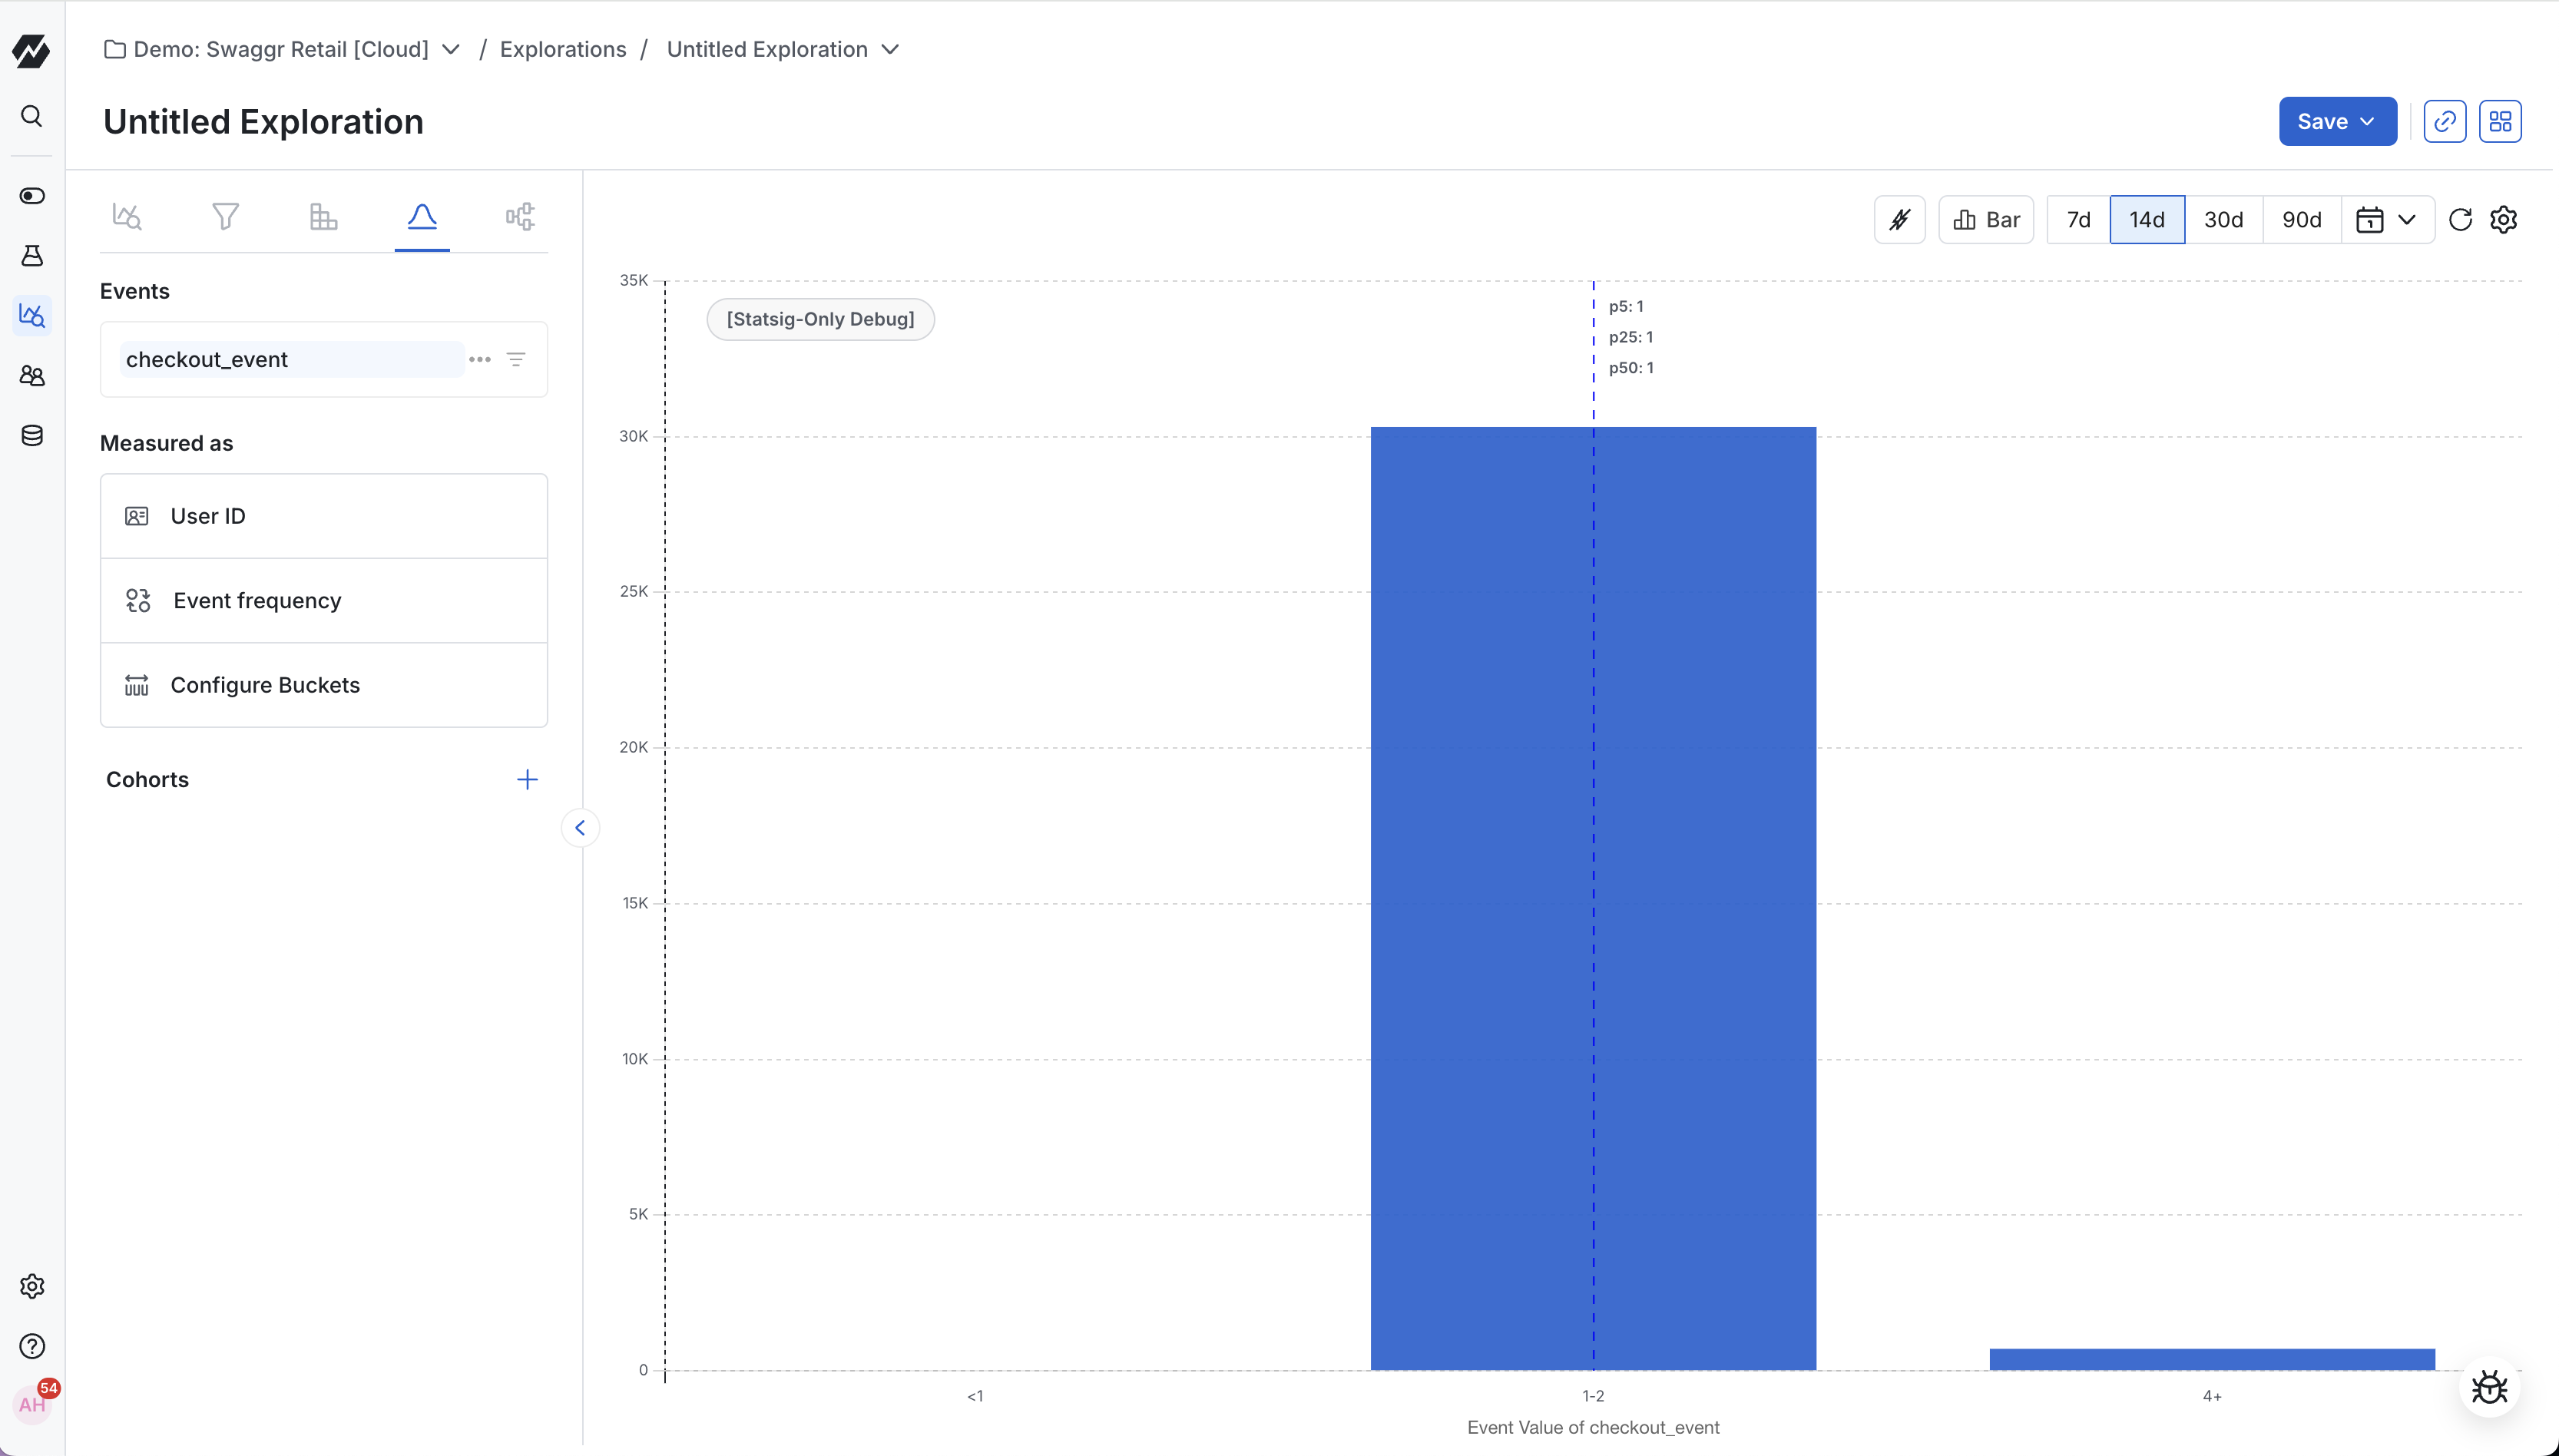
Task: Open the Feature Gates section in sidebar
Action: (32, 196)
